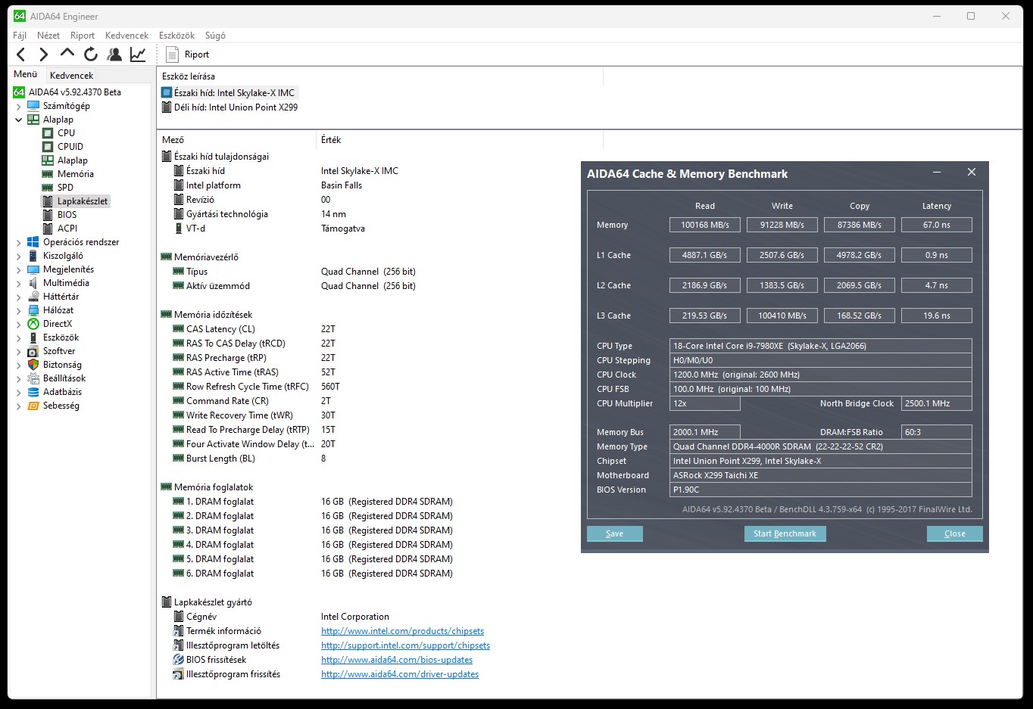Open the graph chart toolbar icon
The image size is (1033, 709).
(138, 54)
